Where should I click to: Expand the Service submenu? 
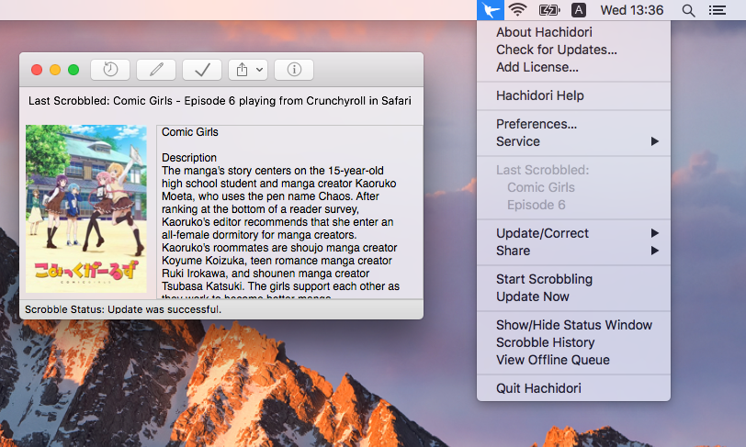click(574, 141)
